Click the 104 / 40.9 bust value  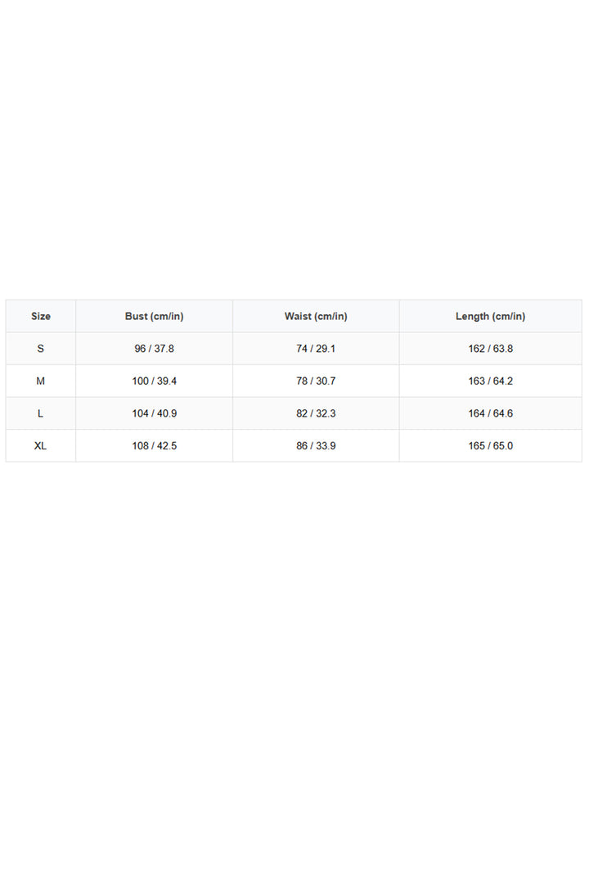pos(155,413)
